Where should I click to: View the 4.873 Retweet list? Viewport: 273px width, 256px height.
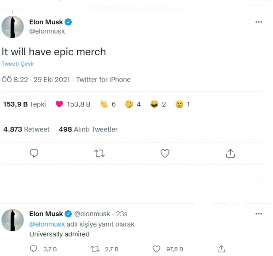click(26, 129)
